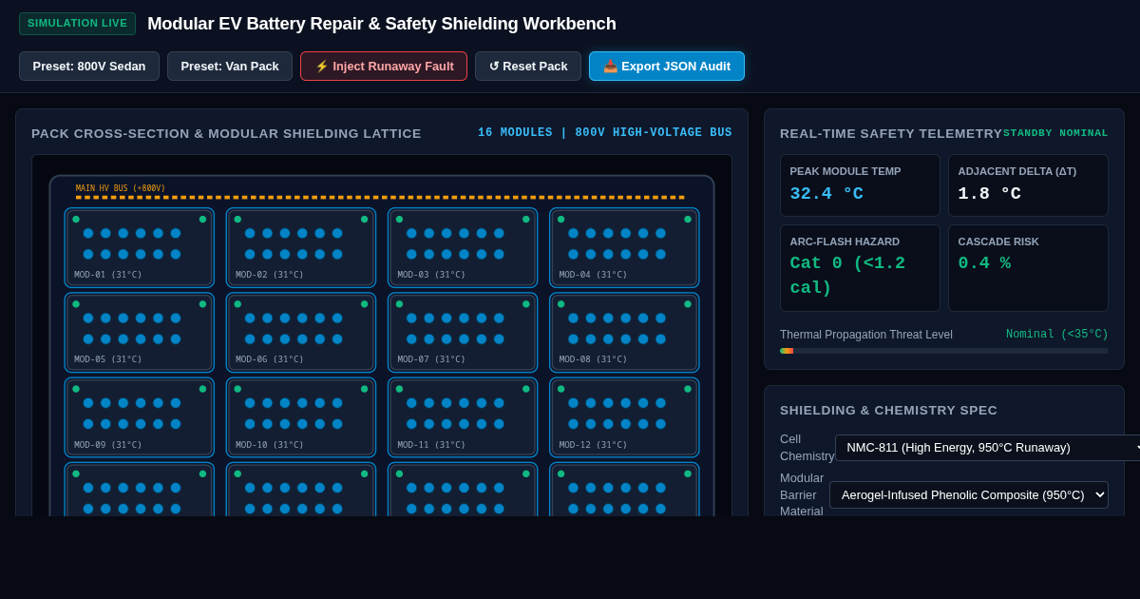
Task: Click the Arc-Flash Hazard Cat 0 reading
Action: pos(847,276)
